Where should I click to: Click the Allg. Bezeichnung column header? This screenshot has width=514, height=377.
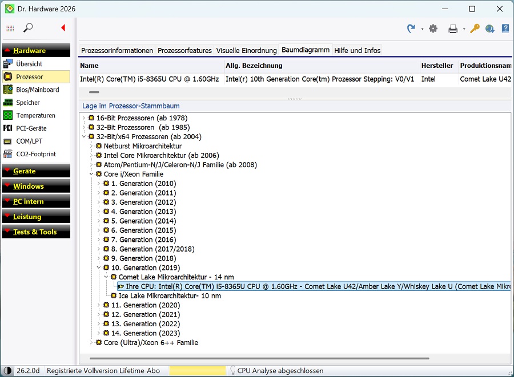pyautogui.click(x=322, y=66)
